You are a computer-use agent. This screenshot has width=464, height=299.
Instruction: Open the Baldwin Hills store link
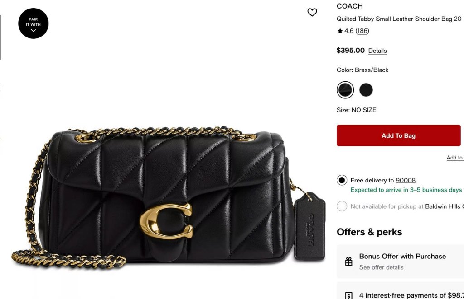coord(445,206)
